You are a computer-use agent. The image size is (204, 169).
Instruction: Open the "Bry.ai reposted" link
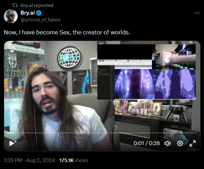pos(37,5)
